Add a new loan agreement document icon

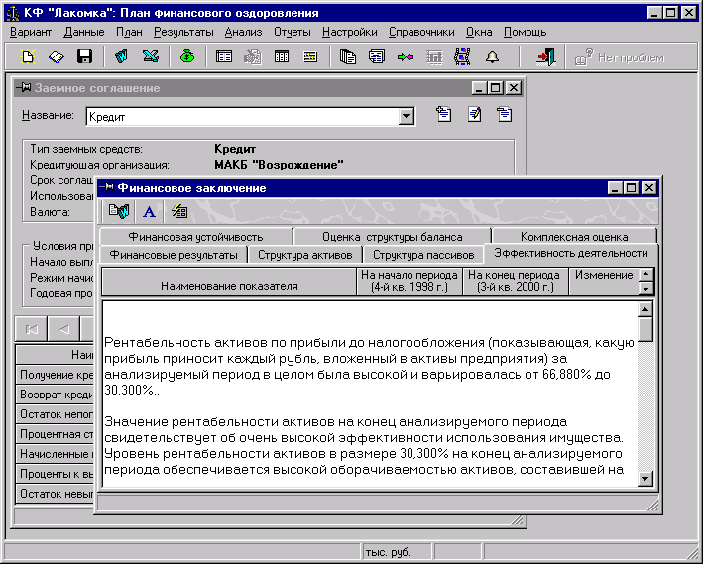tap(444, 114)
